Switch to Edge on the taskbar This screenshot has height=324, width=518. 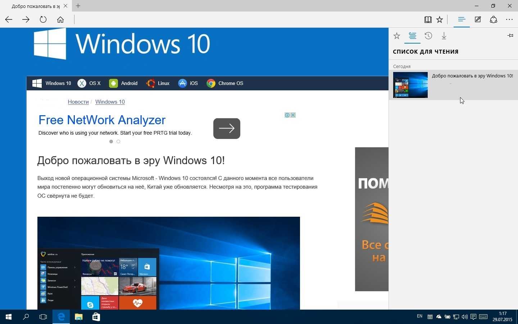point(61,317)
